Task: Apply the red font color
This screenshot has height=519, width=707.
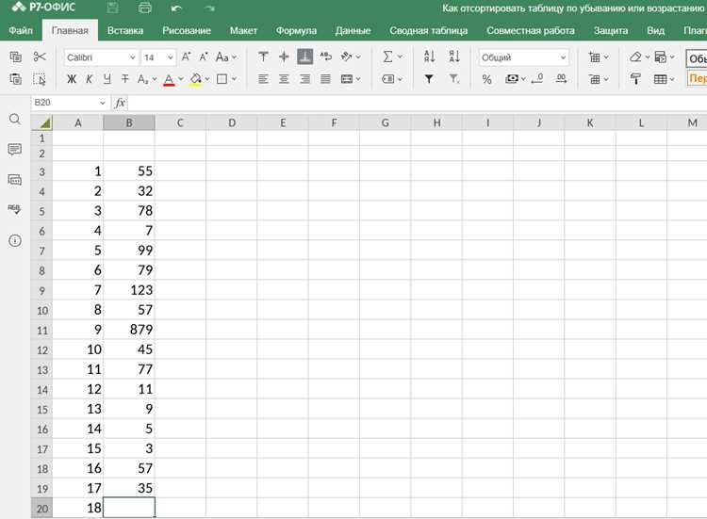Action: click(169, 80)
